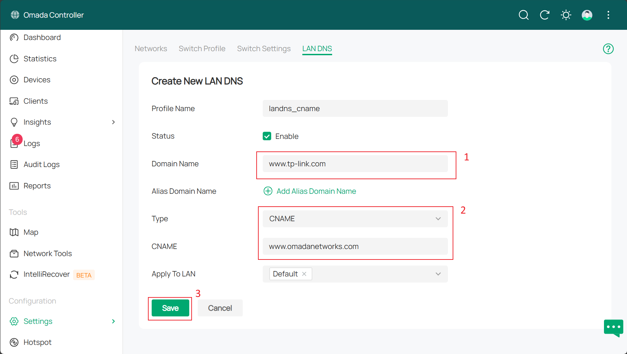Save the new LAN DNS entry
The width and height of the screenshot is (627, 354).
170,308
